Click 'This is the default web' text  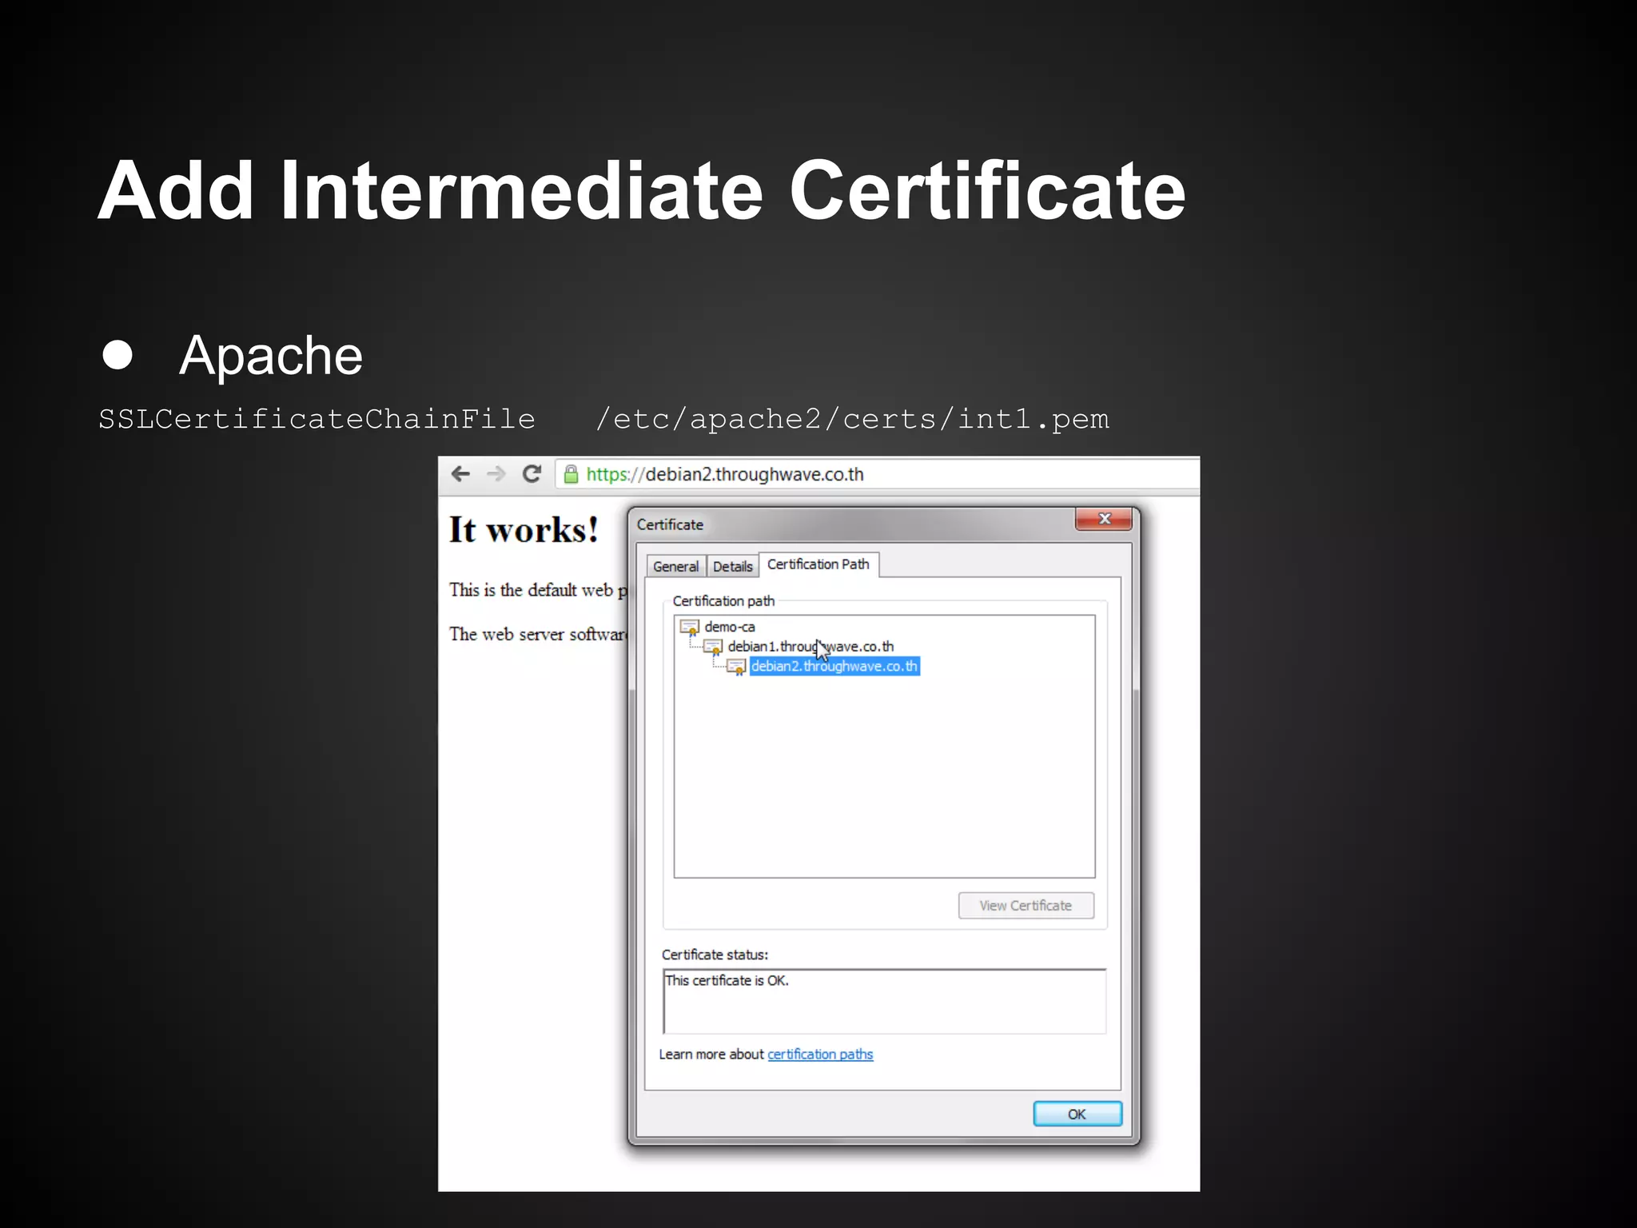point(531,590)
